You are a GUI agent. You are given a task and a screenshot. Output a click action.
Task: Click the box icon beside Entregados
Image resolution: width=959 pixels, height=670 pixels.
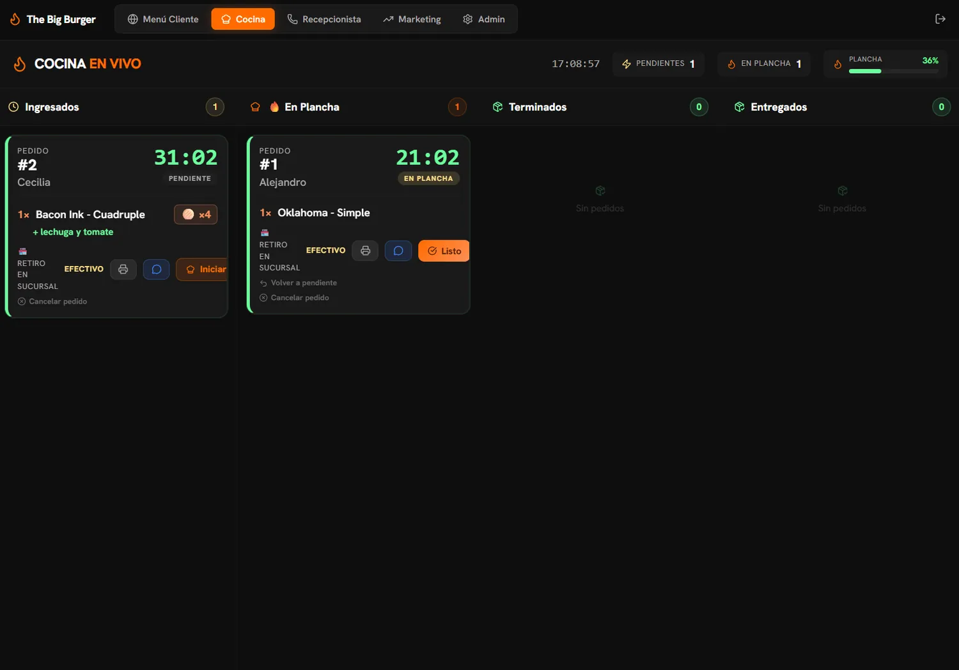pyautogui.click(x=739, y=107)
